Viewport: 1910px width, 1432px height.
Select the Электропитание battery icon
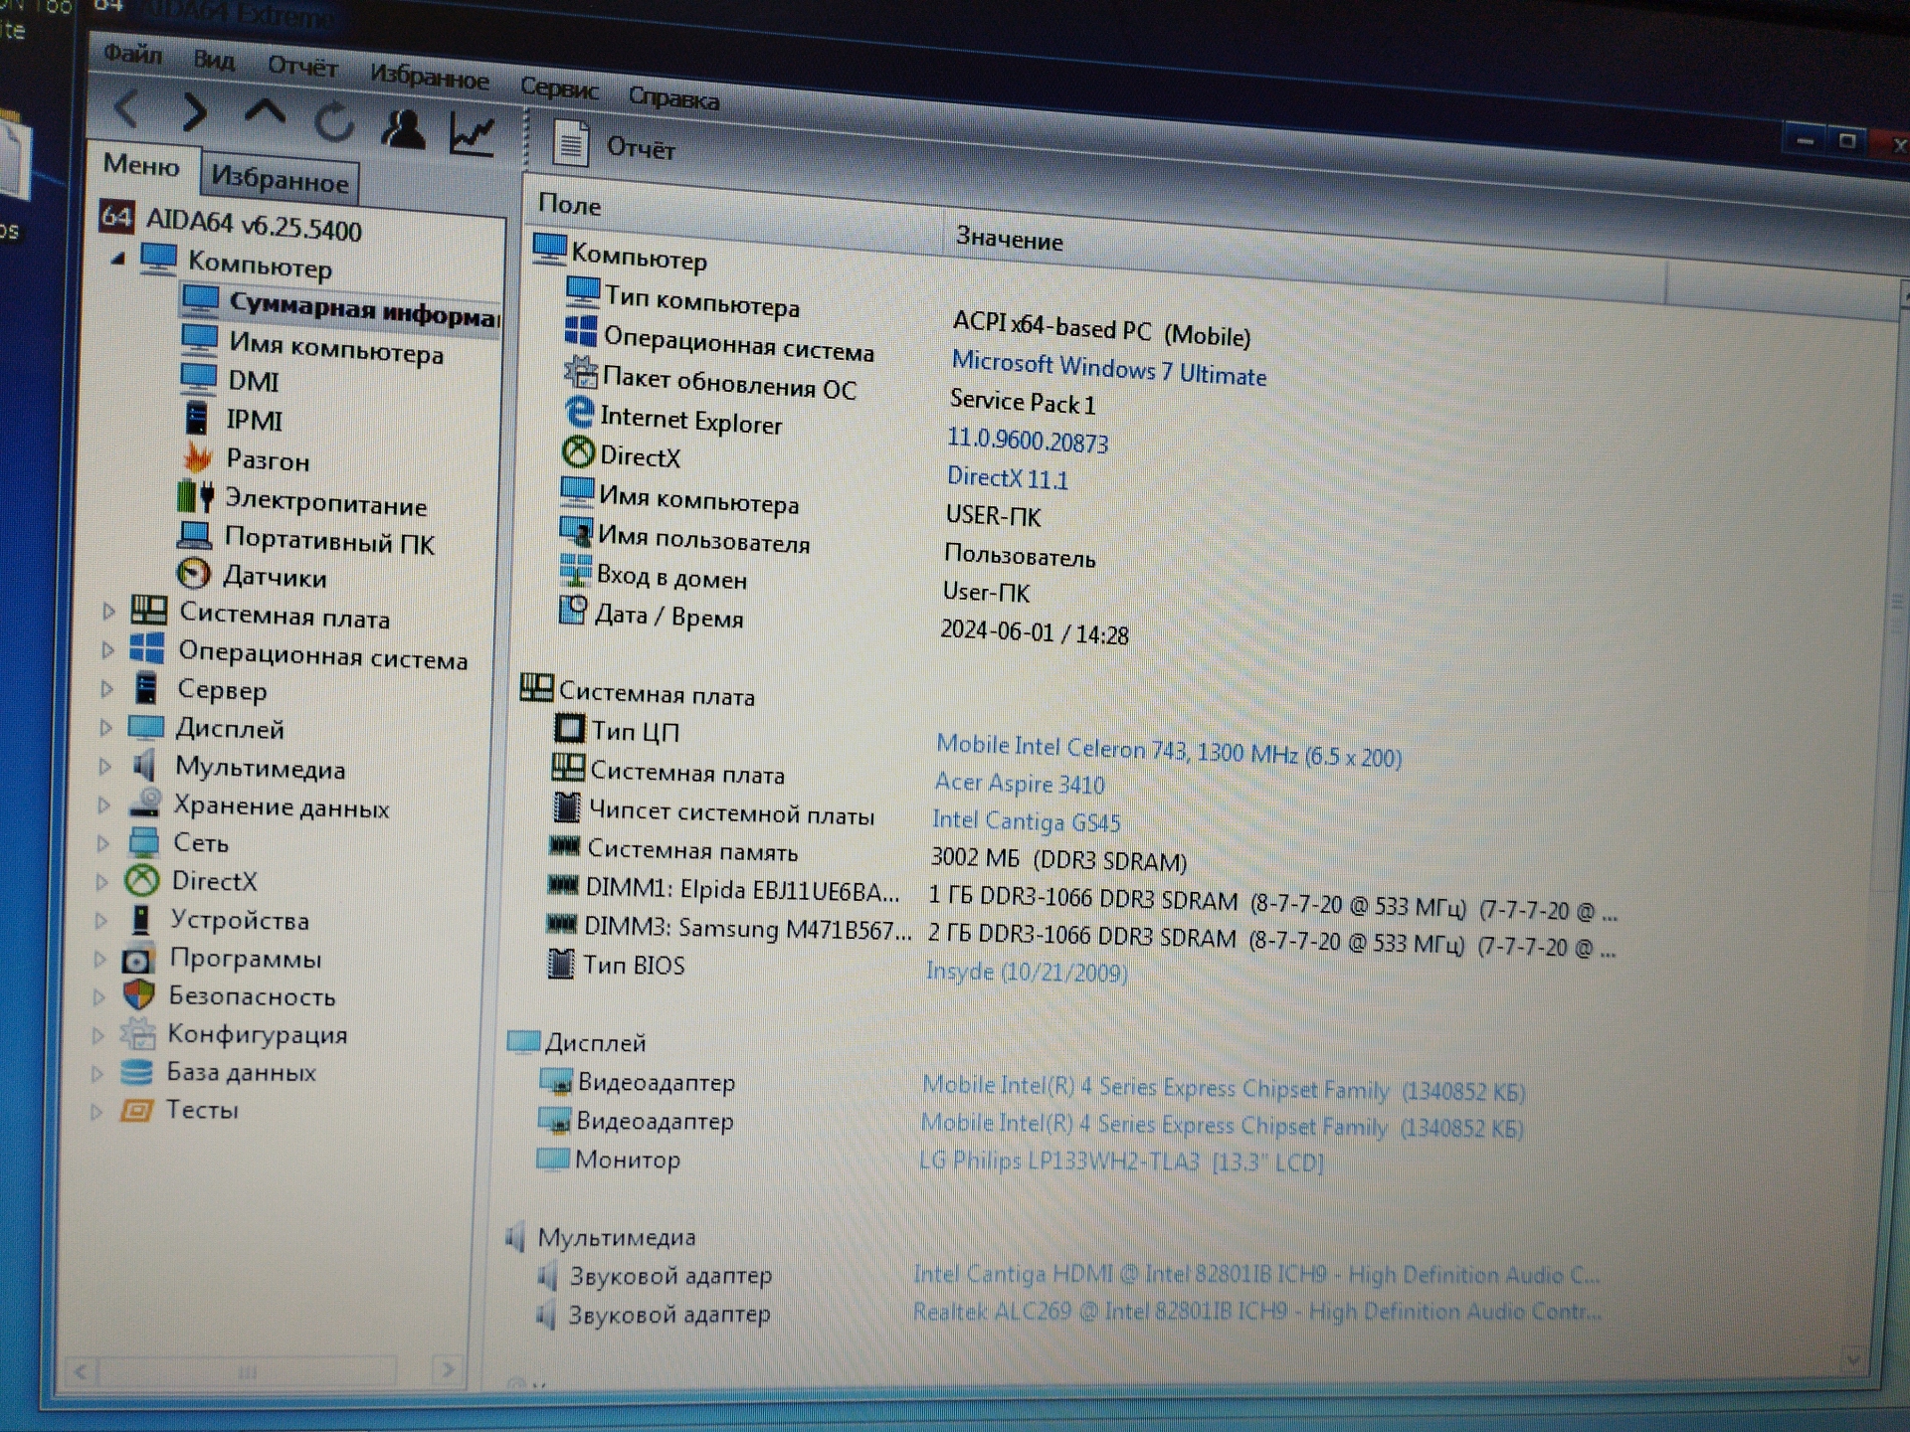[195, 495]
